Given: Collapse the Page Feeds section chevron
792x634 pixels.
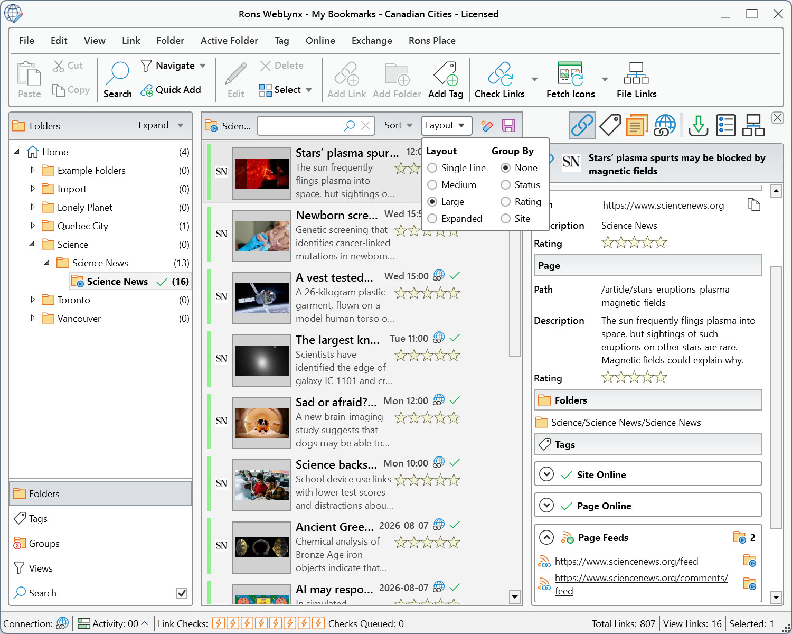Looking at the screenshot, I should point(546,537).
